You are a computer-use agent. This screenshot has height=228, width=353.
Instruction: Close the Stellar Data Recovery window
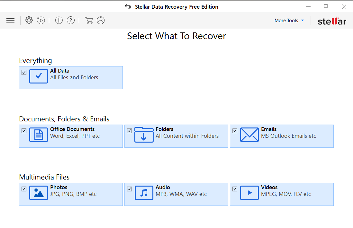[344, 6]
